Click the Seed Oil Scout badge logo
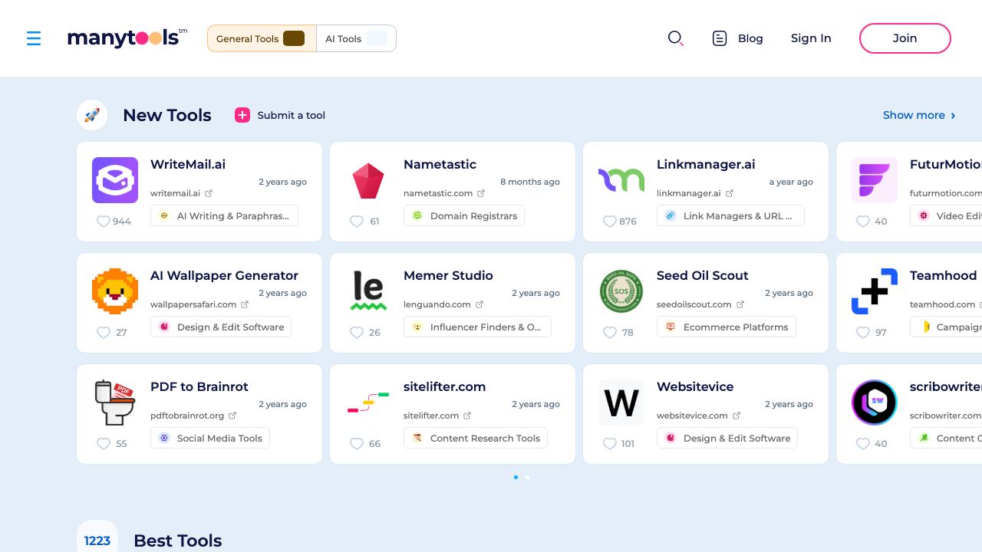This screenshot has height=552, width=982. [621, 291]
